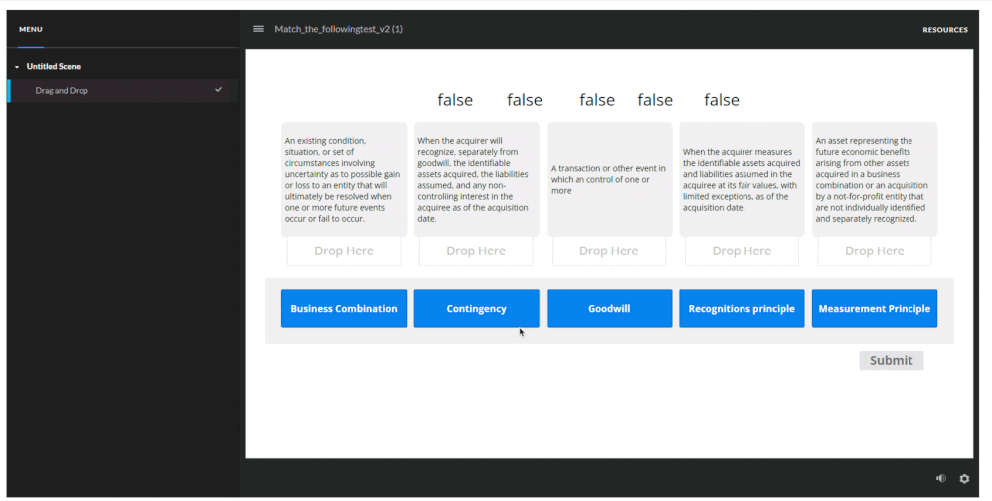Click the completed checkmark on Drag and Drop
992x501 pixels.
pos(219,90)
